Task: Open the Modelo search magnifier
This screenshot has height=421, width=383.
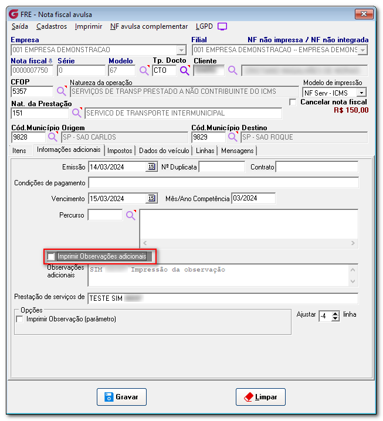Action: pyautogui.click(x=144, y=70)
